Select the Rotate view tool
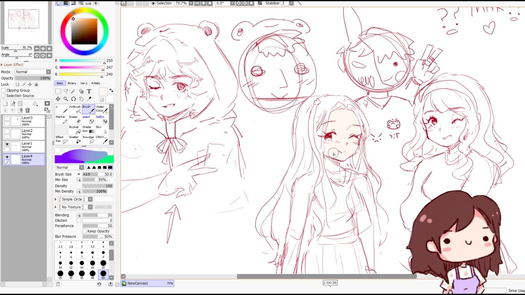 [73, 99]
